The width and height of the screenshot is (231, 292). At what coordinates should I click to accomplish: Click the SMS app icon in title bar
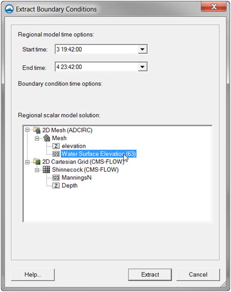click(x=9, y=9)
